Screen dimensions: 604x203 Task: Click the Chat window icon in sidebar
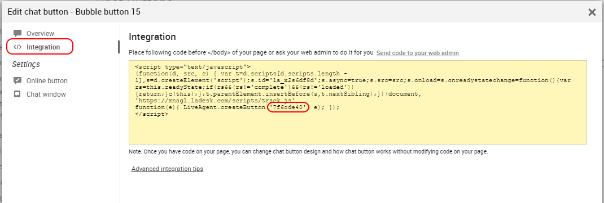17,94
